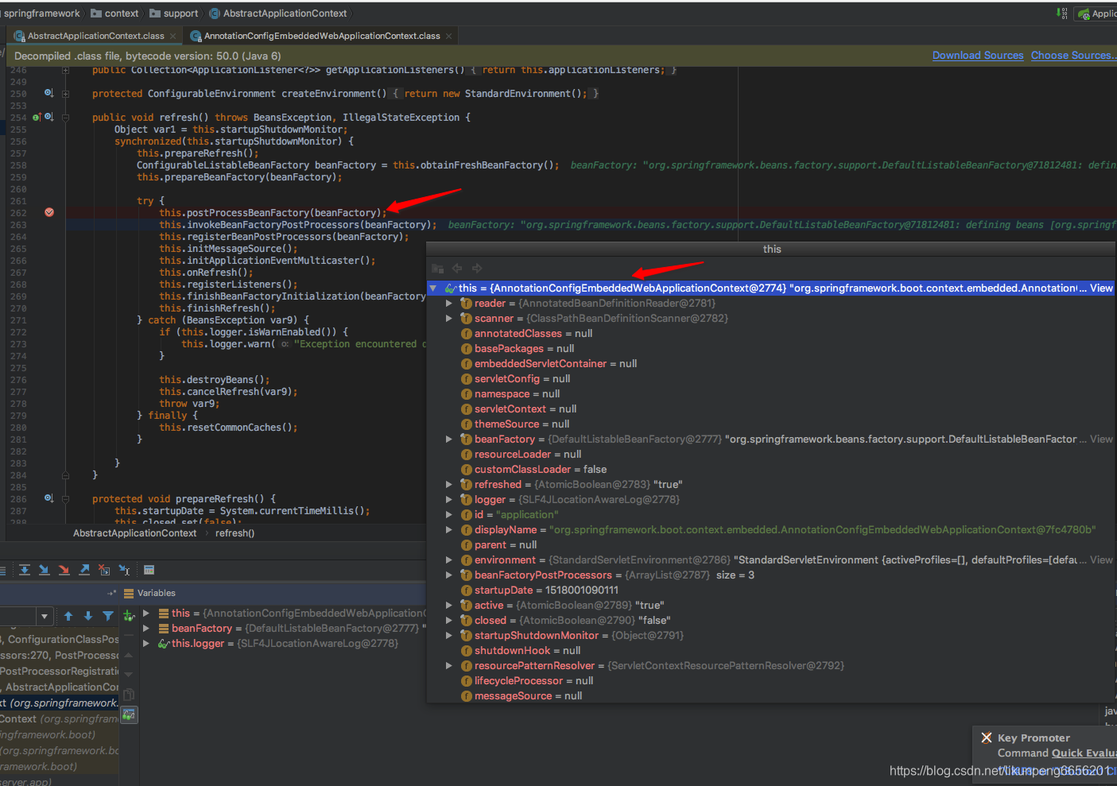Viewport: 1117px width, 786px height.
Task: Click the Evaluate Expression calculator icon
Action: pyautogui.click(x=149, y=570)
